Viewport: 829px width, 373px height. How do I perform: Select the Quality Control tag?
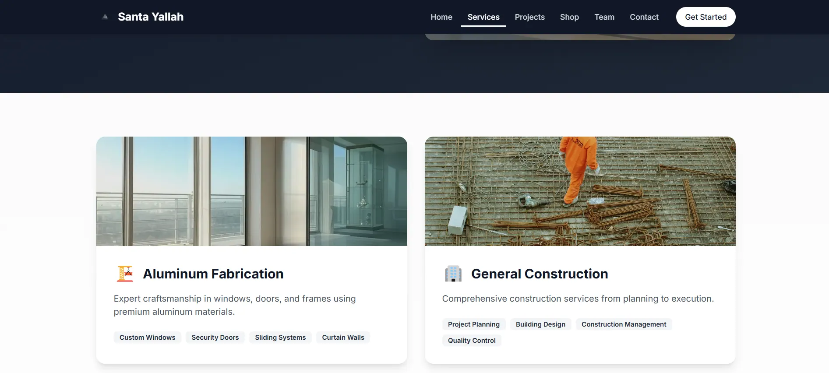point(472,341)
